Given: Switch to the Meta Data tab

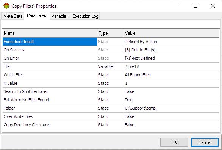Looking at the screenshot, I should [13, 16].
